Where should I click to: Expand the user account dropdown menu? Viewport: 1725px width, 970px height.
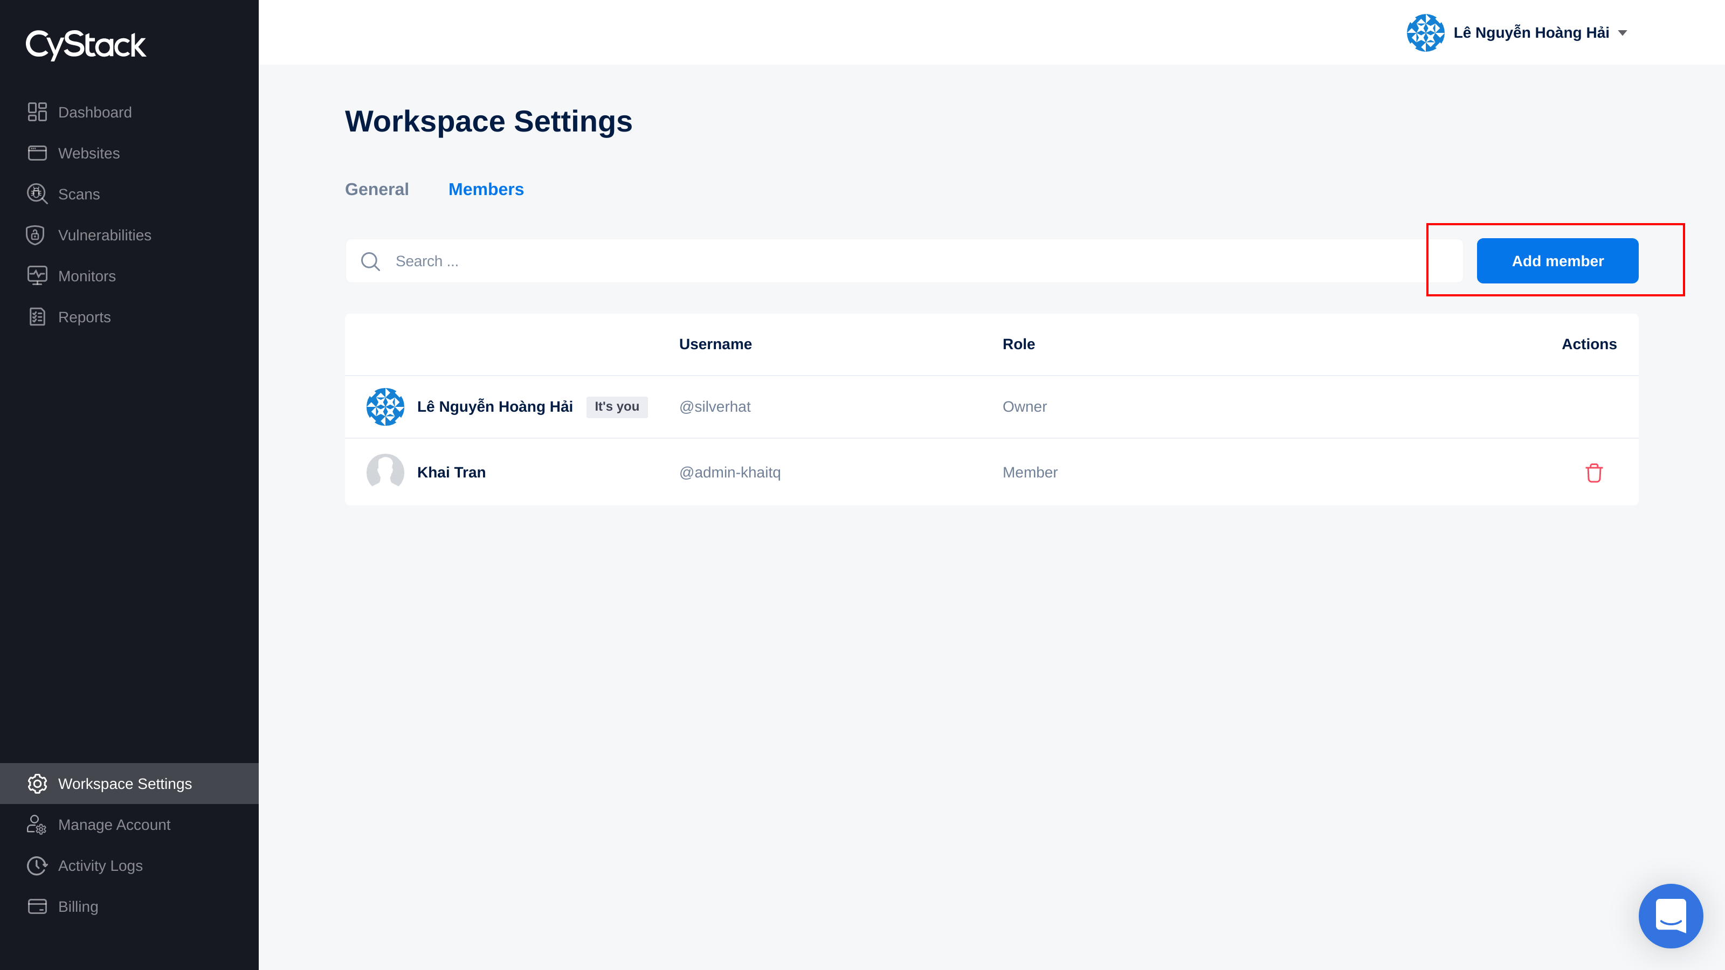pyautogui.click(x=1623, y=32)
